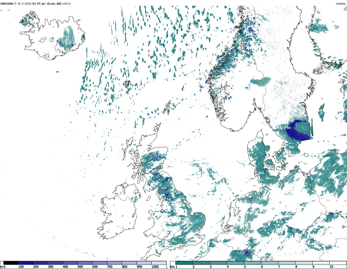Viewport: 347px width, 269px height.
Task: Select the 500–600 m purple legend swatch
Action: pyautogui.click(x=85, y=263)
